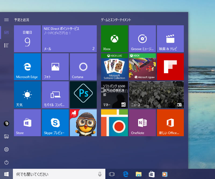Viewport: 215px width, 179px height.
Task: Open Edge from the taskbar
Action: [x=126, y=174]
